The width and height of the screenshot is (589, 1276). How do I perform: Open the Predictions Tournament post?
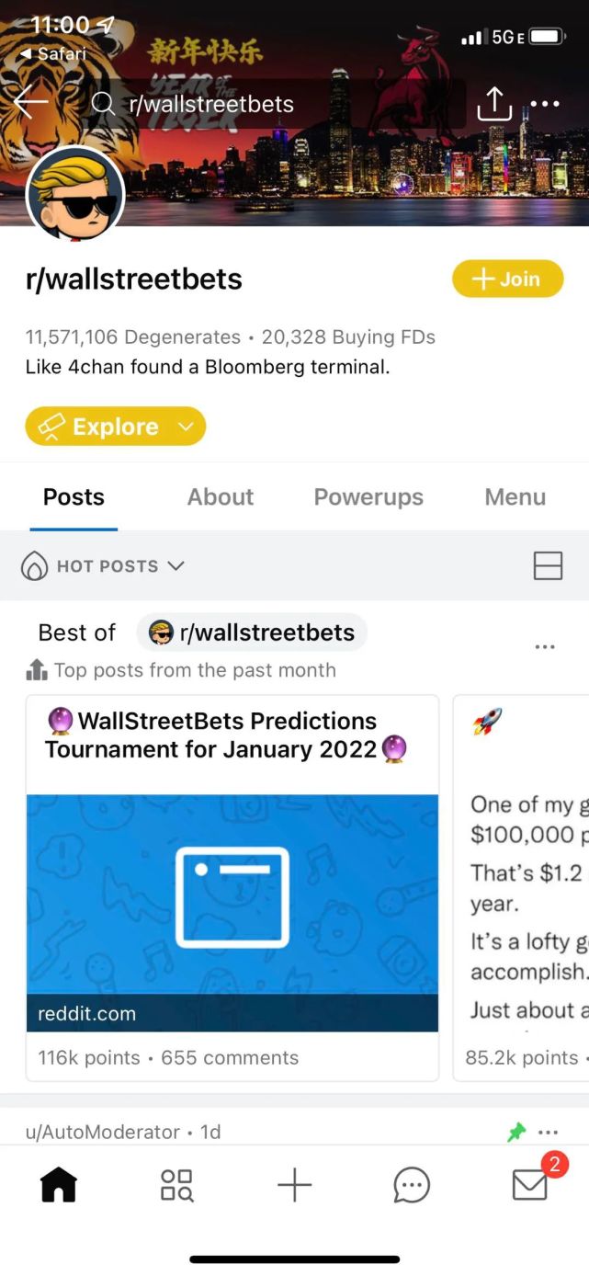(232, 737)
